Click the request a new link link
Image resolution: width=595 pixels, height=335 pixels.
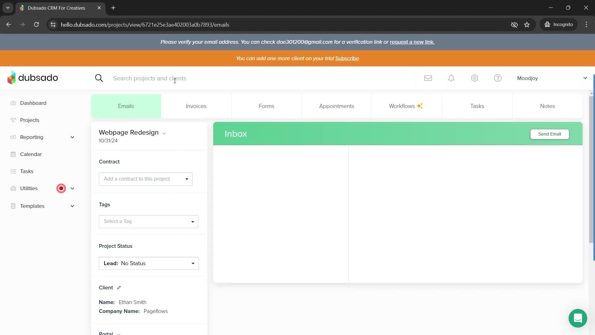click(412, 42)
